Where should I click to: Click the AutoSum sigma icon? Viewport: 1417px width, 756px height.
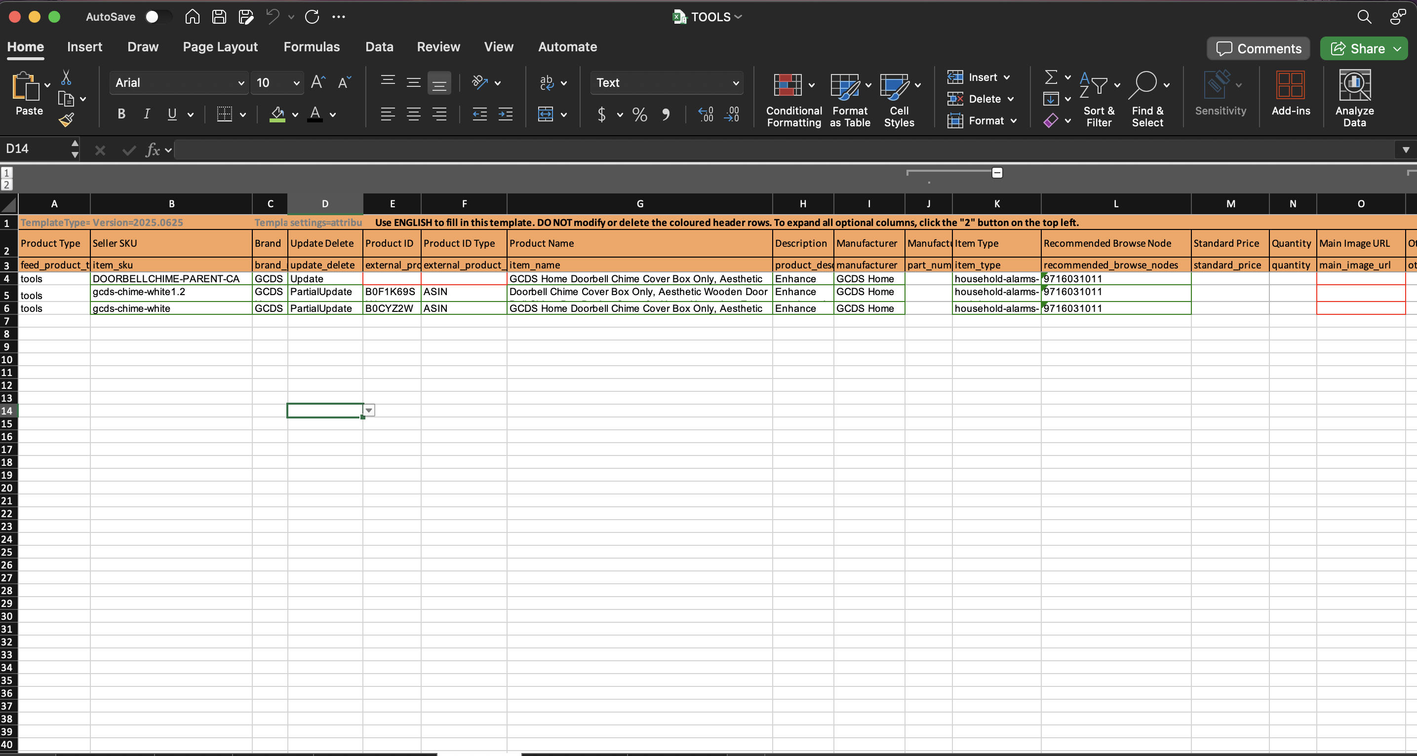pyautogui.click(x=1051, y=77)
